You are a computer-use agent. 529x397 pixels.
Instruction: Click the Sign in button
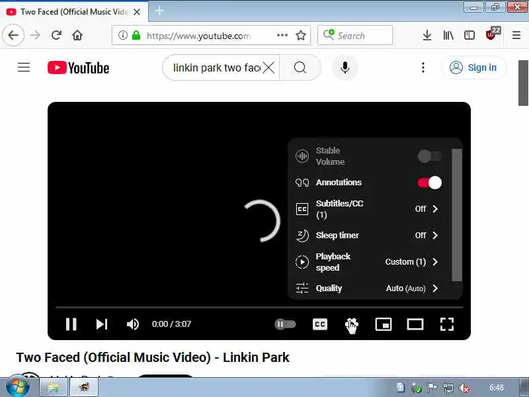point(473,67)
